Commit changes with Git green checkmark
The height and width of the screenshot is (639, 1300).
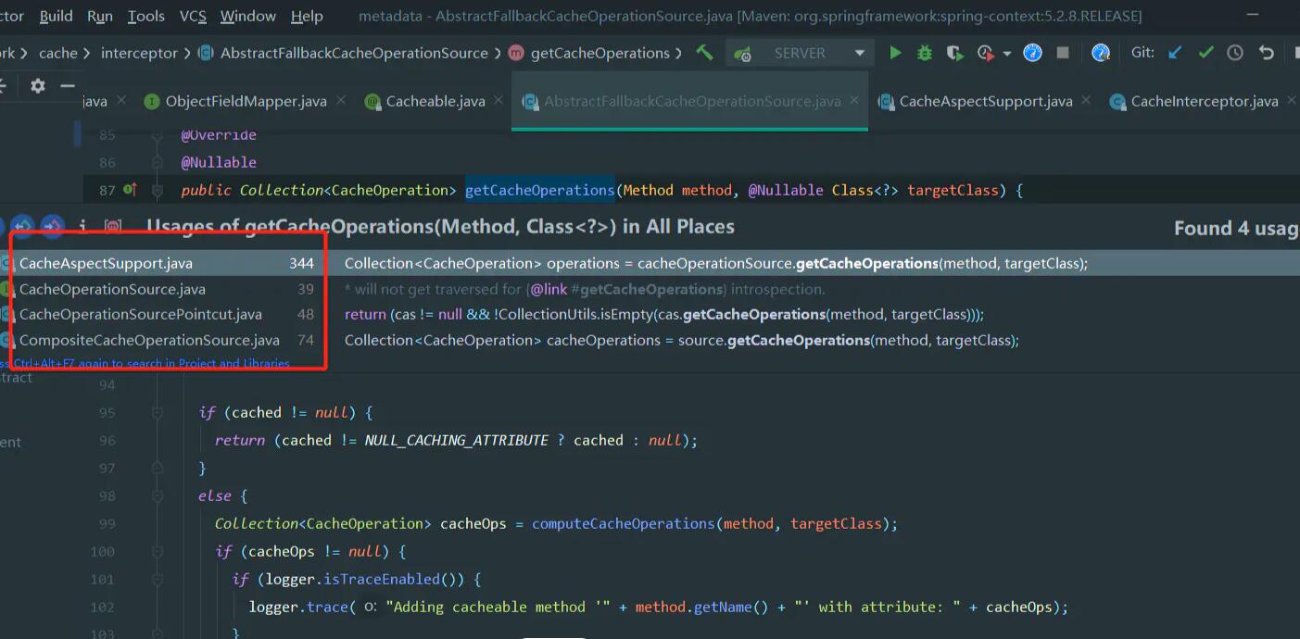coord(1205,53)
